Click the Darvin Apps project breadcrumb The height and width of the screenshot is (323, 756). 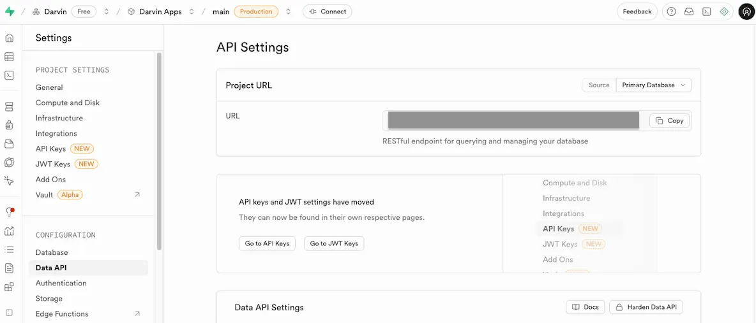click(155, 11)
